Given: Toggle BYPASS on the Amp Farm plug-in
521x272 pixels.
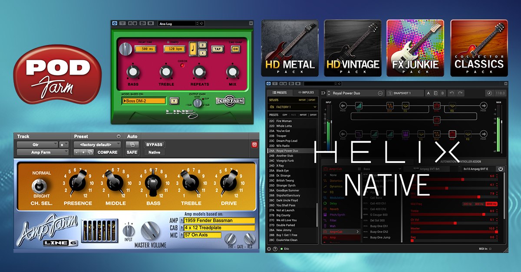Looking at the screenshot, I should 154,145.
